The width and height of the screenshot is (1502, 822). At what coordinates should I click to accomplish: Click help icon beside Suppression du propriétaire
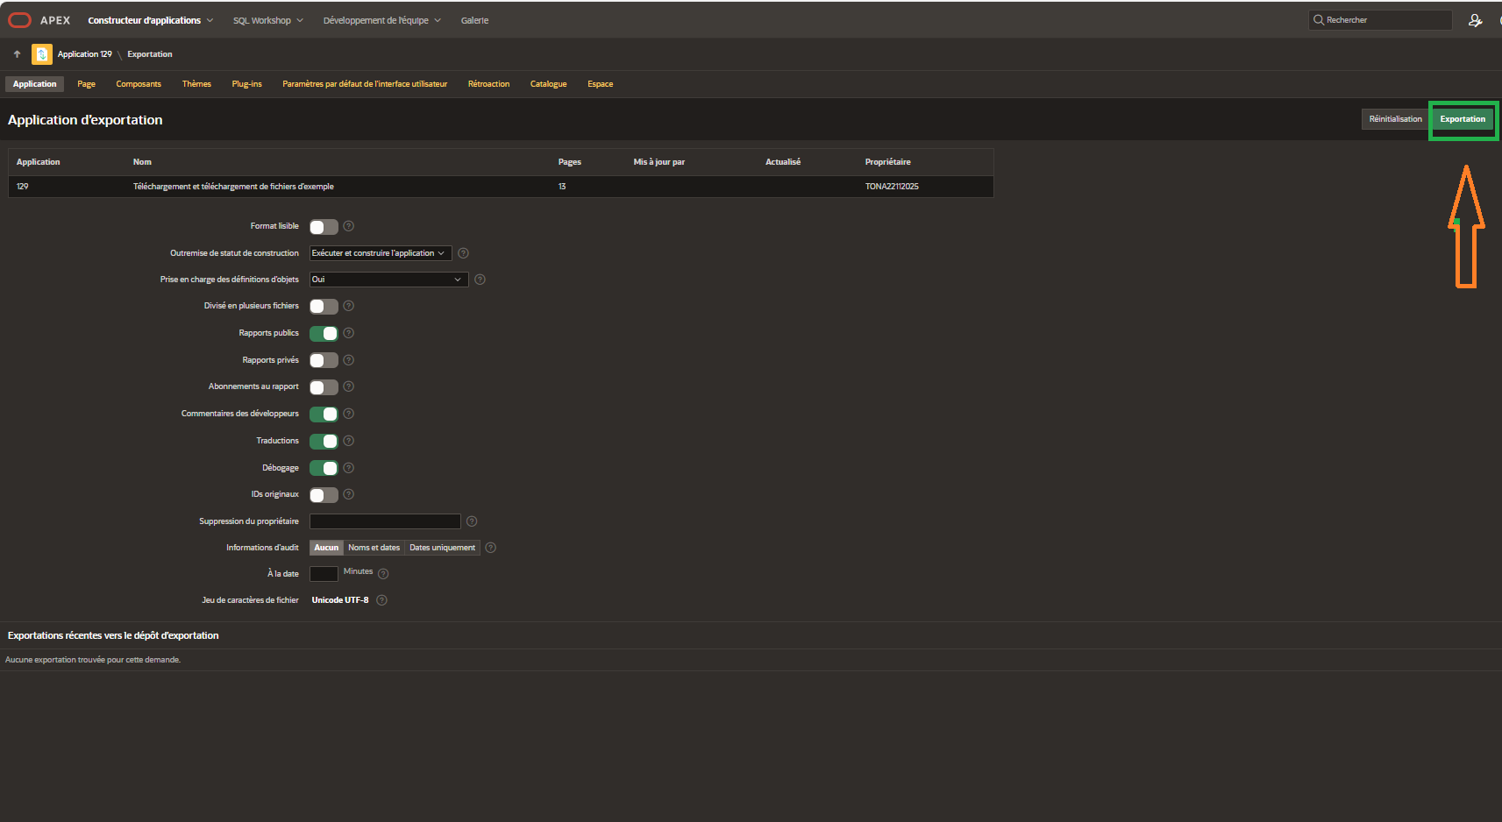tap(472, 521)
